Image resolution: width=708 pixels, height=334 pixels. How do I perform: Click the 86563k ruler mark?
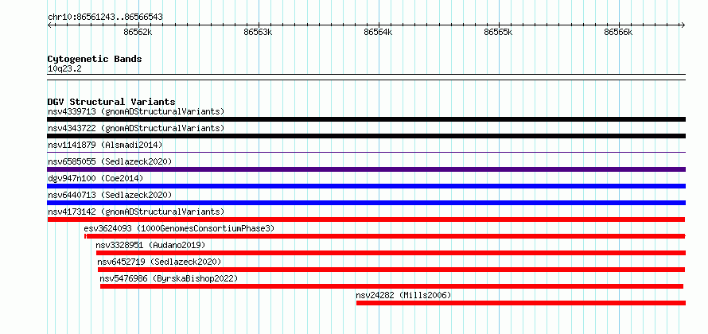pos(258,32)
